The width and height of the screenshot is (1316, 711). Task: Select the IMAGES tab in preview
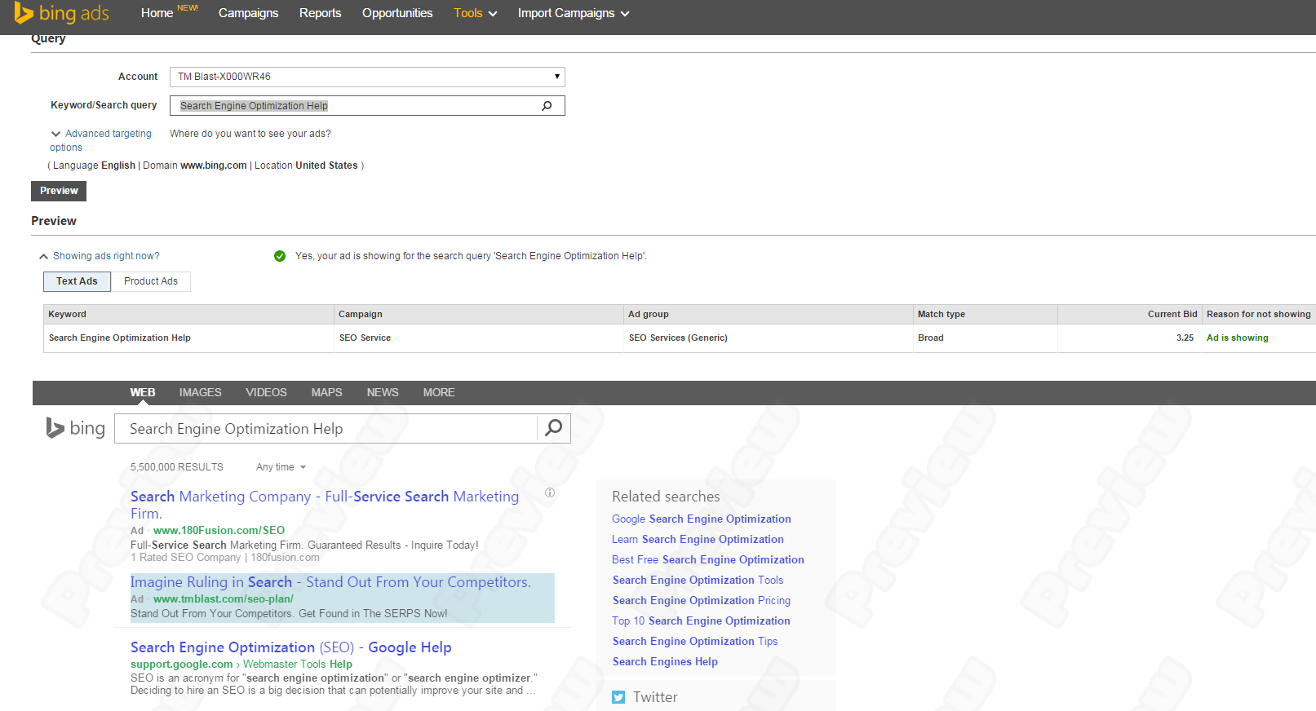201,392
